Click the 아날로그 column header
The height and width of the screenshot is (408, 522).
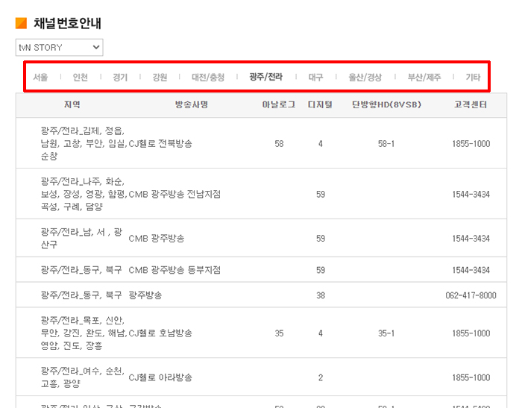click(279, 104)
